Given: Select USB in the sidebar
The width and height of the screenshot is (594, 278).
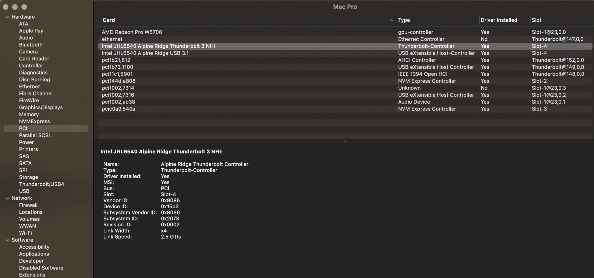Looking at the screenshot, I should point(24,191).
